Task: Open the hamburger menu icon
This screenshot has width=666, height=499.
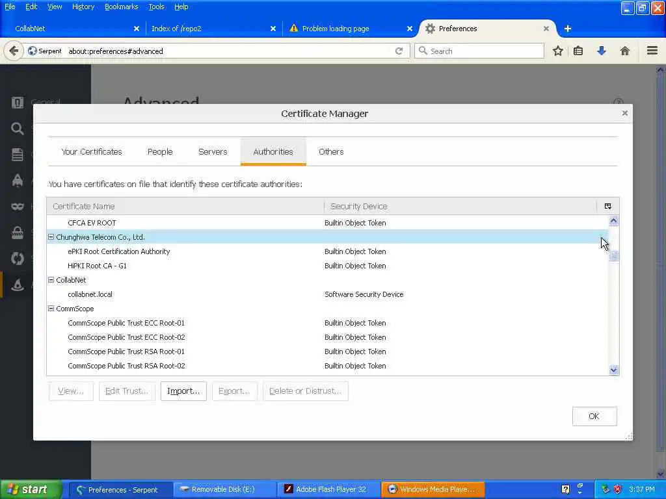Action: click(652, 51)
